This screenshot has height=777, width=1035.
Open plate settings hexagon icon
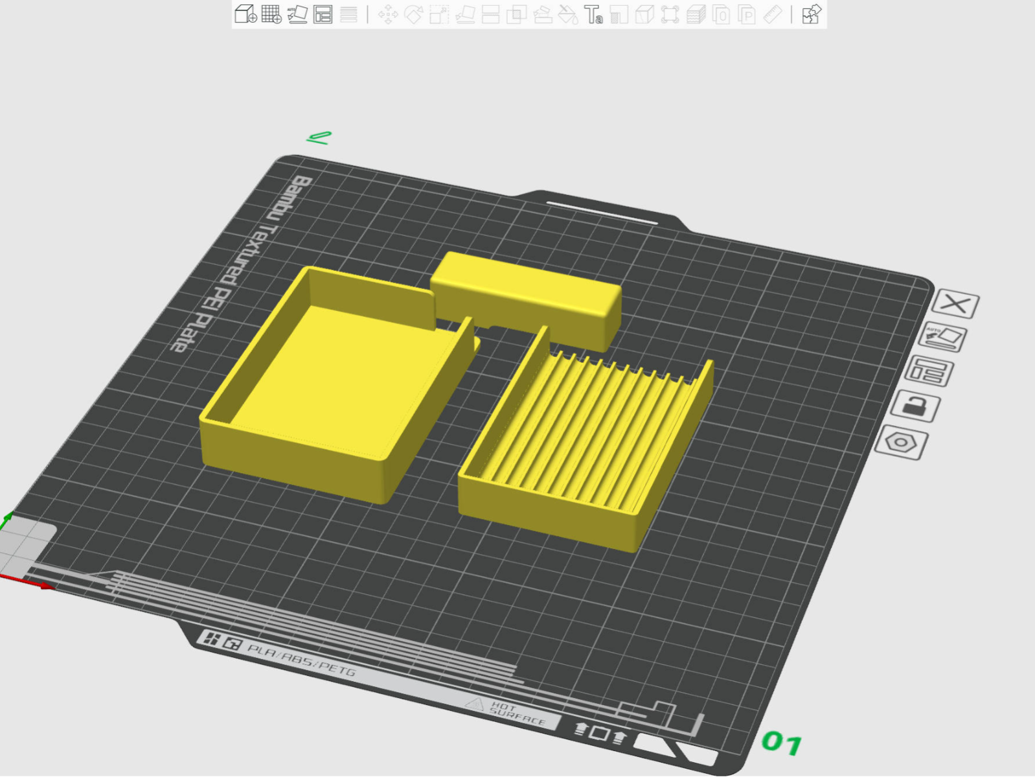pyautogui.click(x=900, y=443)
